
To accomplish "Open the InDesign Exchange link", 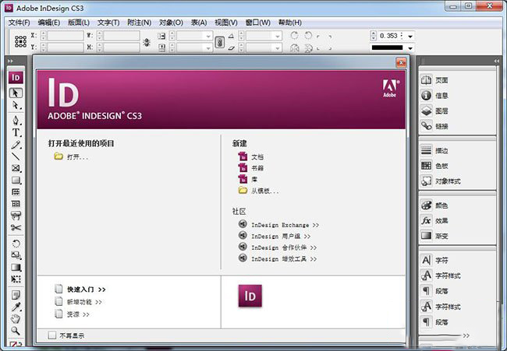I will (285, 225).
